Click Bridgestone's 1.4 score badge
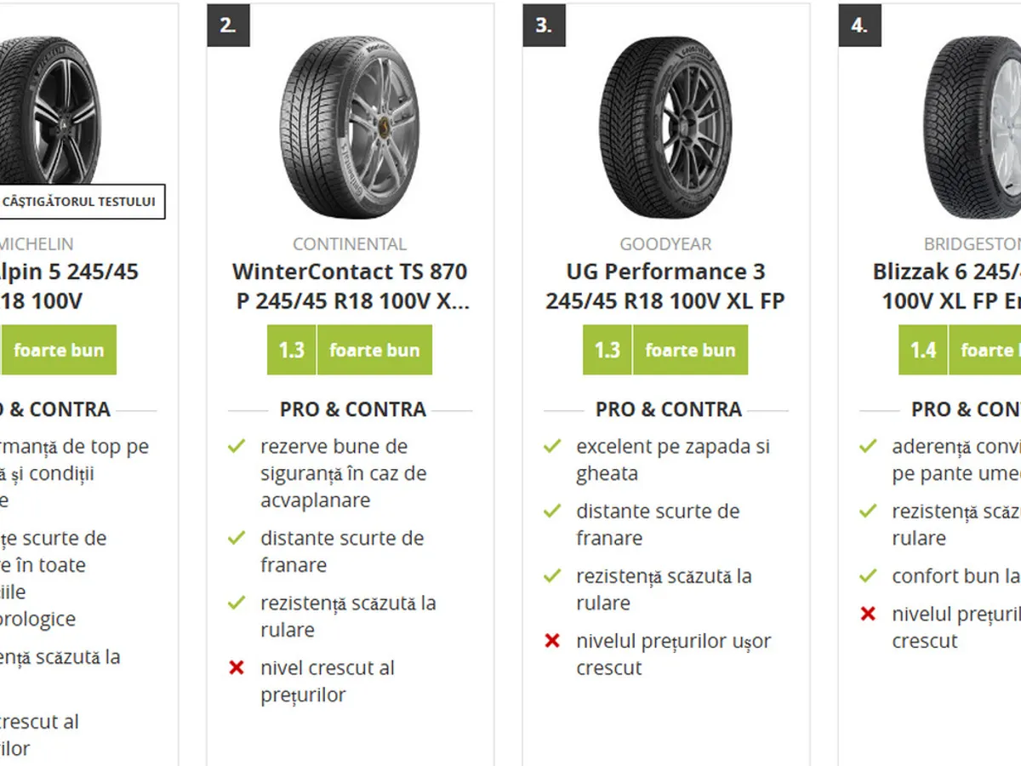Viewport: 1021px width, 766px height. 923,350
